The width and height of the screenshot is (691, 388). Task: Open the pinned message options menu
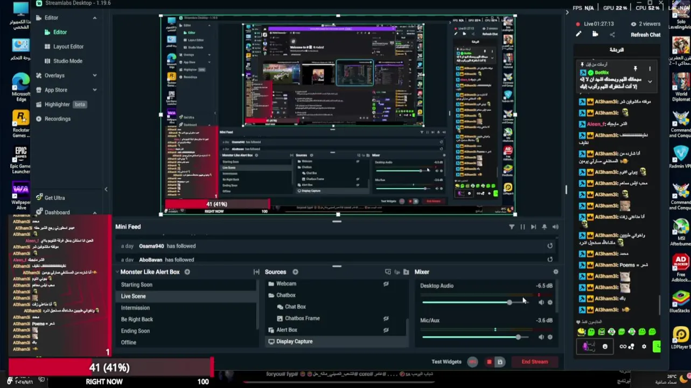click(650, 69)
